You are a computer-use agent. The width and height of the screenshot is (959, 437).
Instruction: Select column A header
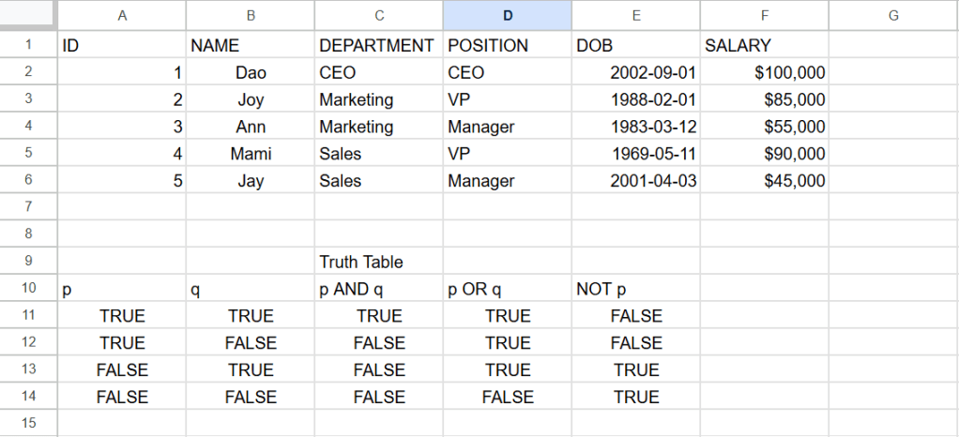(122, 15)
